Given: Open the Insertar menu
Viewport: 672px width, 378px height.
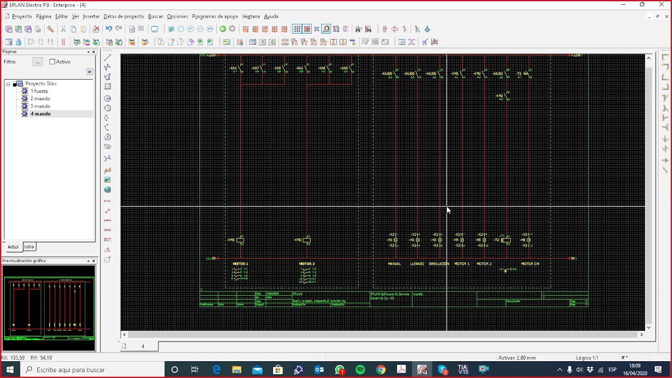Looking at the screenshot, I should click(91, 16).
